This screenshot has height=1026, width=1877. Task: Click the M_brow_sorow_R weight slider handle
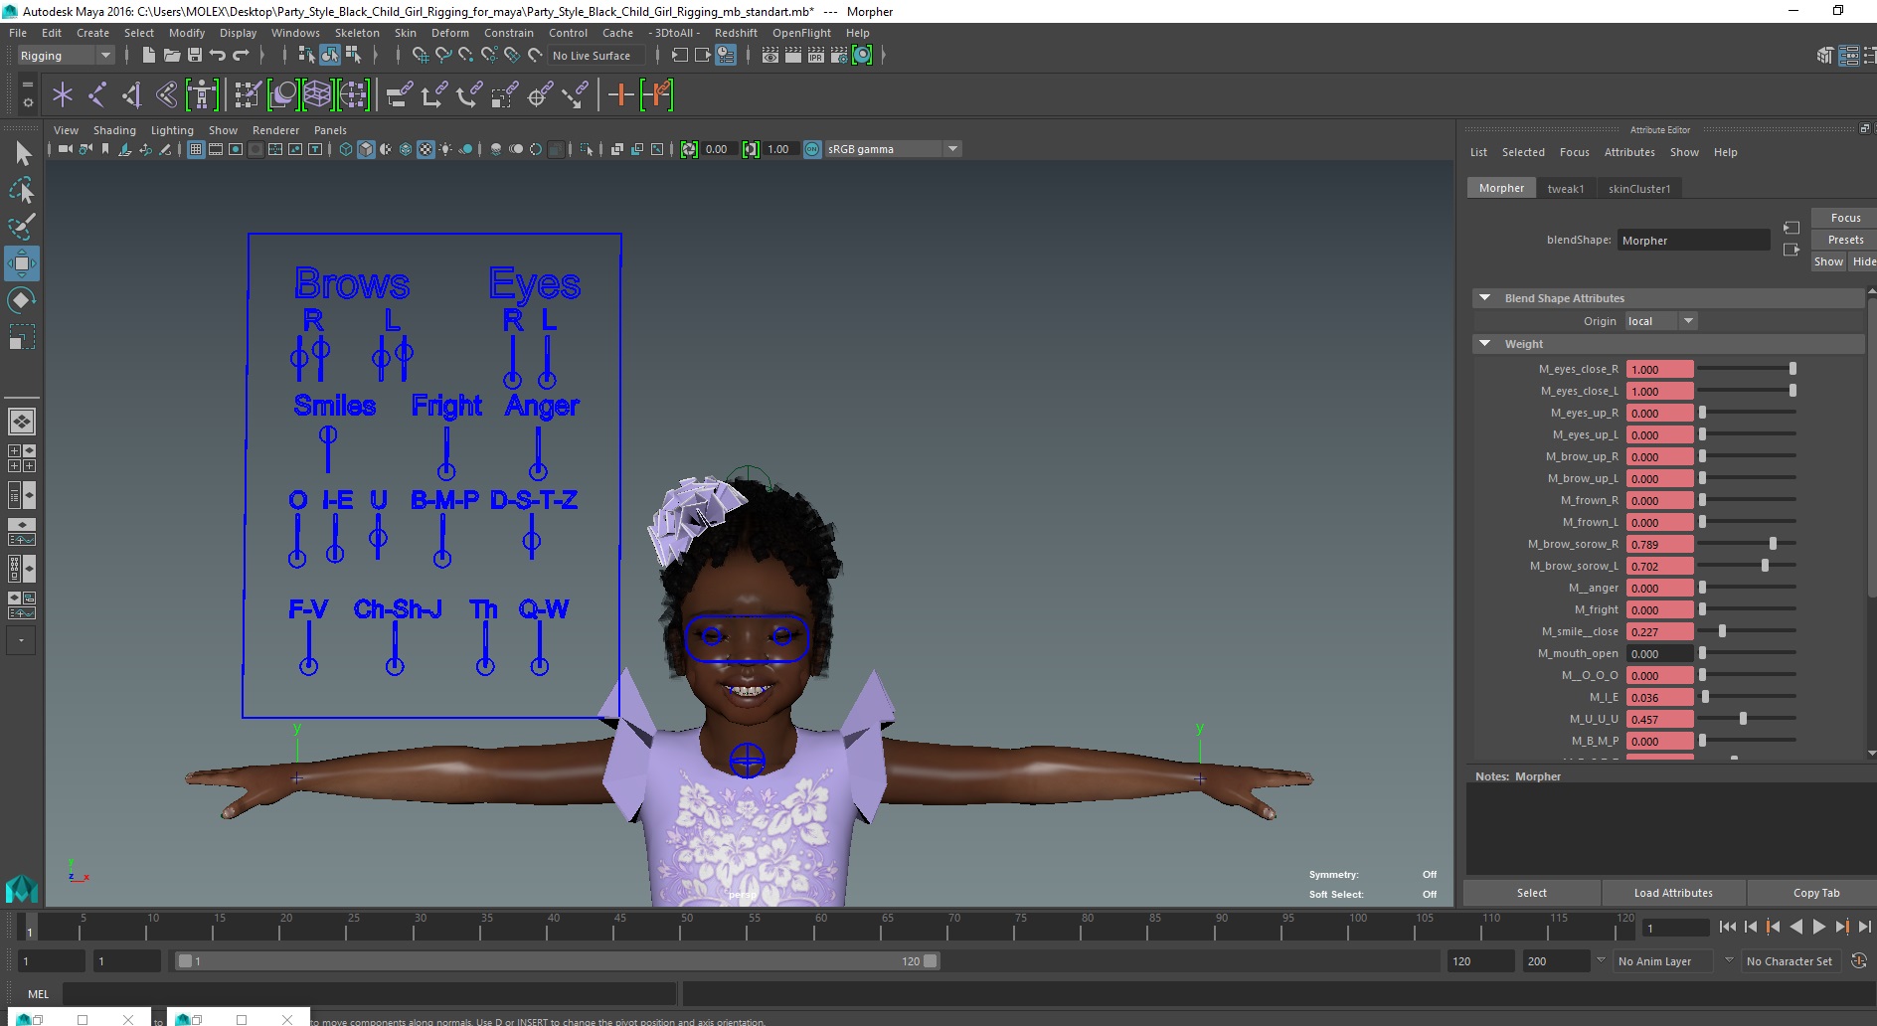point(1773,544)
